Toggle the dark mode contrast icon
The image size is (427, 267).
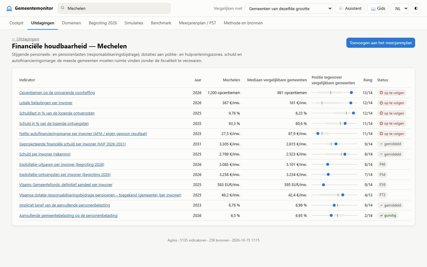(416, 8)
